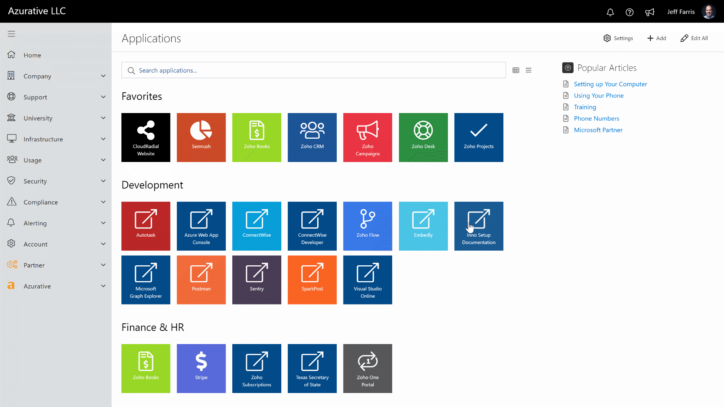Open the Zoho CRM tile
Image resolution: width=724 pixels, height=407 pixels.
[312, 138]
